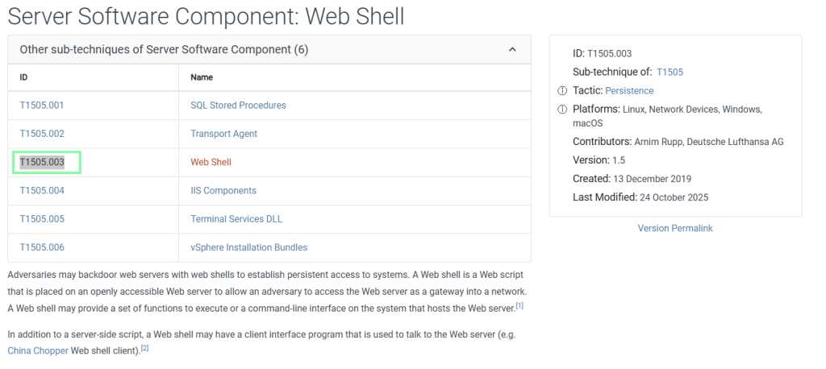Screen dimensions: 826x369
Task: Go to the parent technique T1505
Action: [670, 73]
